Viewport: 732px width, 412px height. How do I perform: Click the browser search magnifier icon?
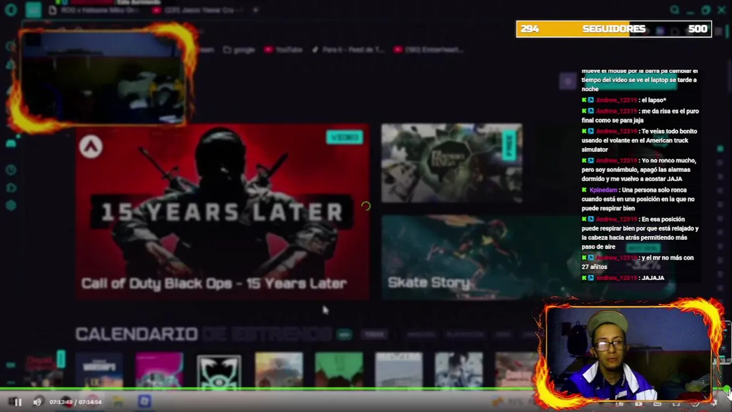[674, 10]
